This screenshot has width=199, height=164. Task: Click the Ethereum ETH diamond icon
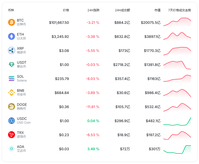(12, 36)
